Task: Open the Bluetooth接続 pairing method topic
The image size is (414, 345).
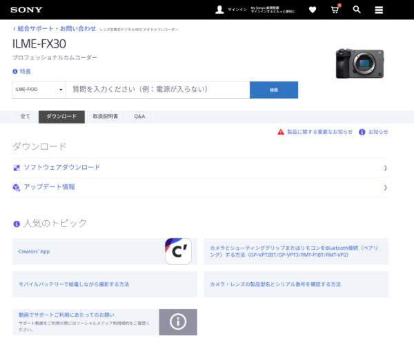Action: point(296,251)
